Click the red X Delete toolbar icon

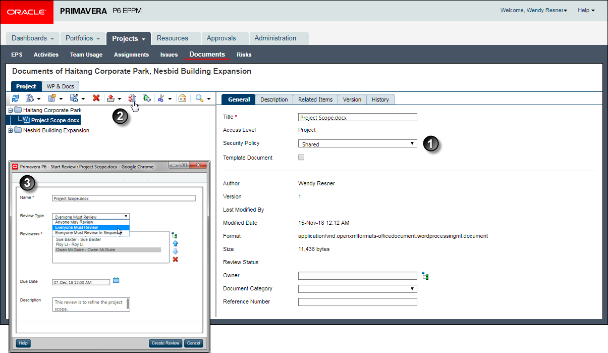[x=96, y=98]
